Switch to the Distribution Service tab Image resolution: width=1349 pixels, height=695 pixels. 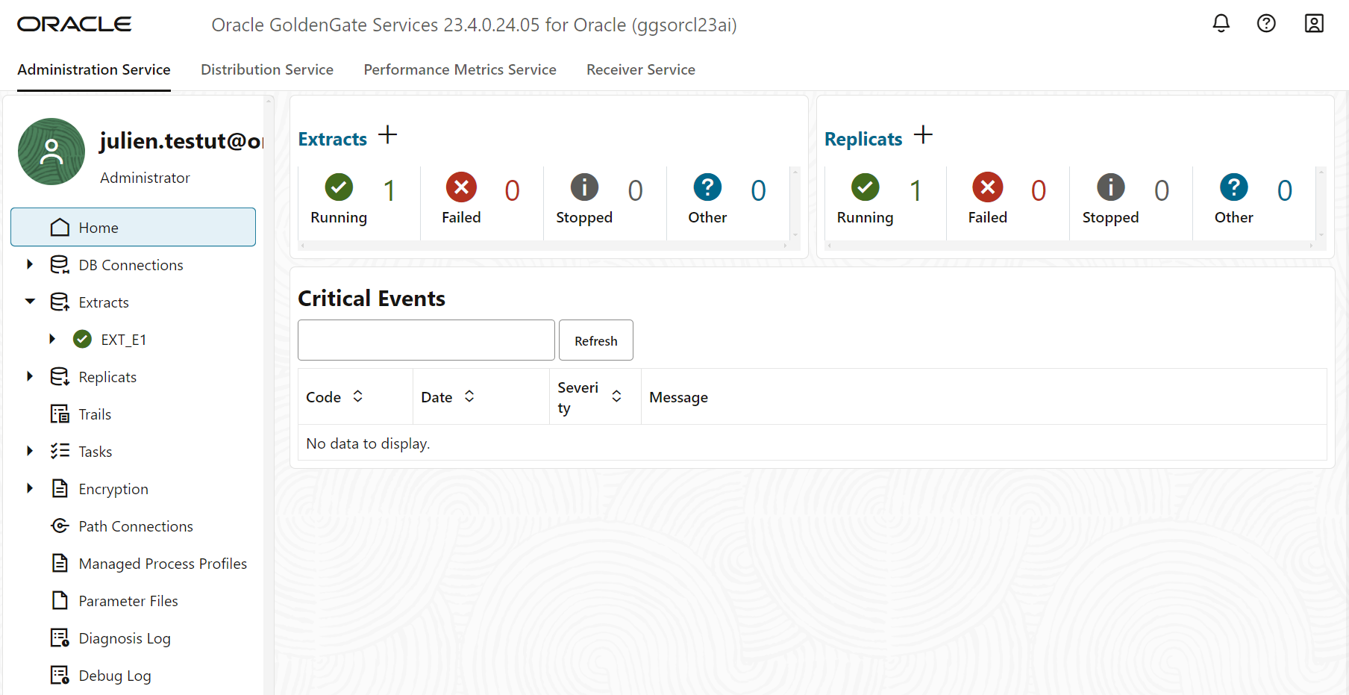tap(266, 69)
